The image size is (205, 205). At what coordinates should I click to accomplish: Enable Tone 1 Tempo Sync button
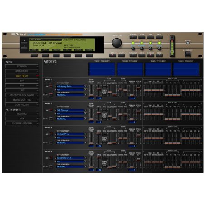[x=104, y=95]
